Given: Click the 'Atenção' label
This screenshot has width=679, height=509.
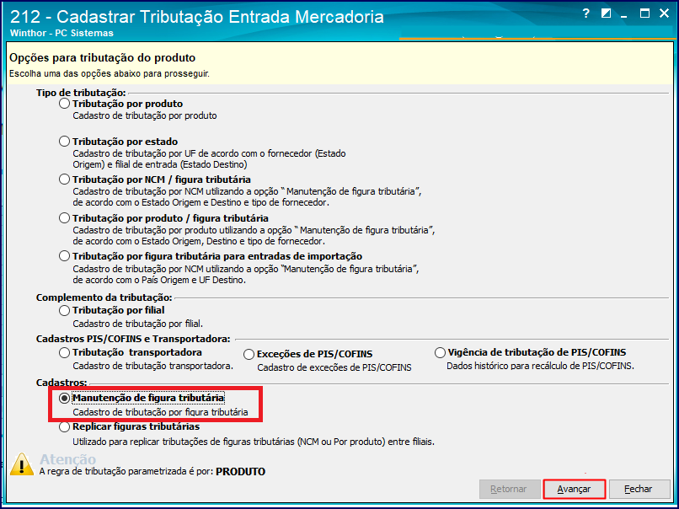Looking at the screenshot, I should coord(68,459).
